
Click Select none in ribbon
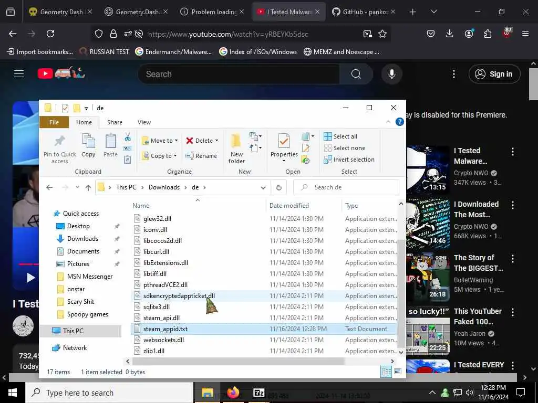pyautogui.click(x=345, y=148)
